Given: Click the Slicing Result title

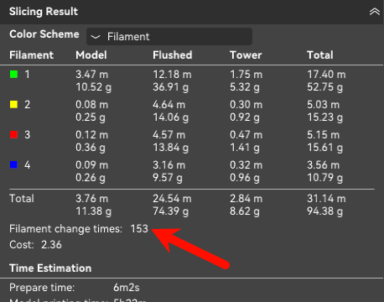Looking at the screenshot, I should (x=44, y=12).
